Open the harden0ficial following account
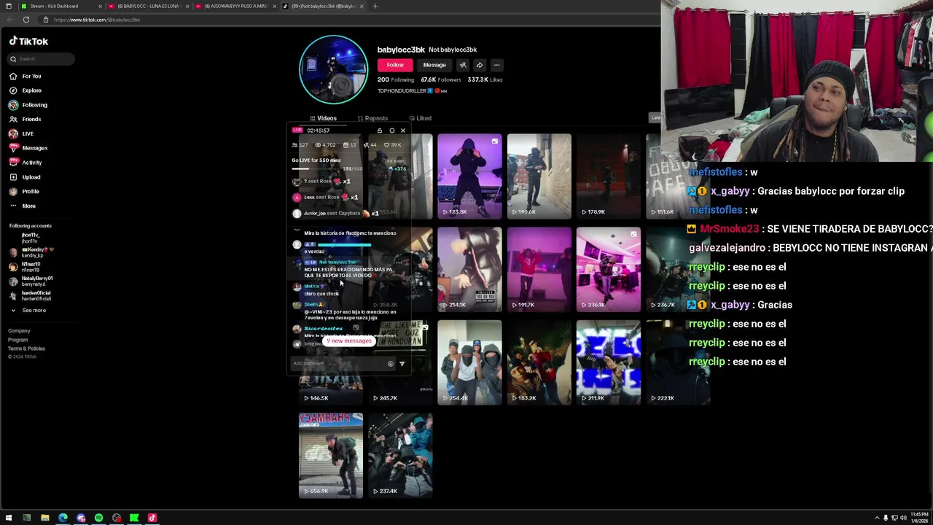The height and width of the screenshot is (525, 933). coord(30,296)
